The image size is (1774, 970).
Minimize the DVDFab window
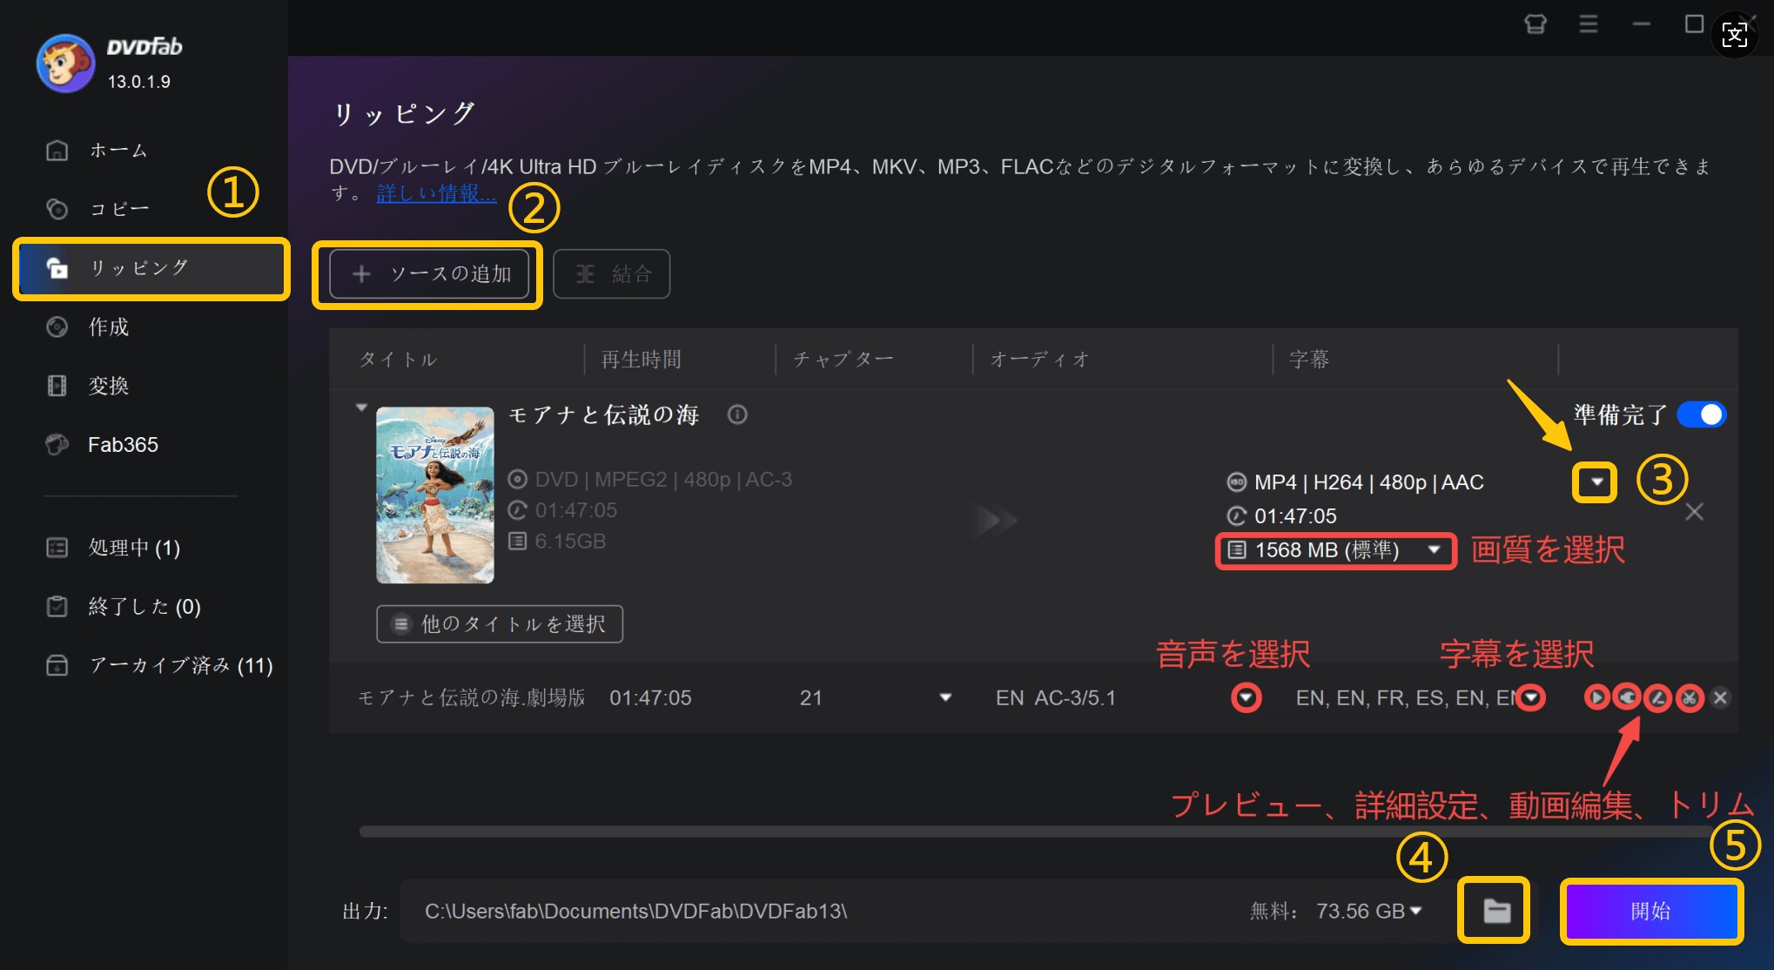point(1642,24)
